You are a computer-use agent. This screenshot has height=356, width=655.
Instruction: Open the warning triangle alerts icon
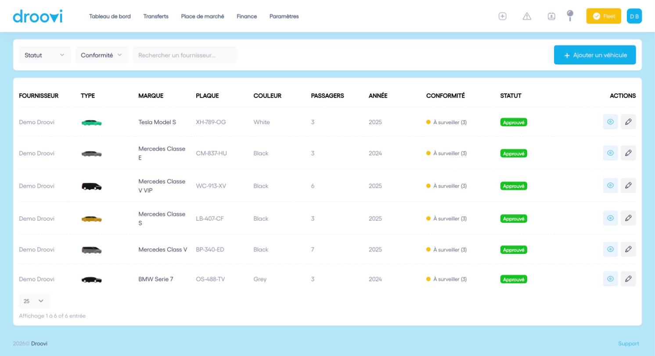(527, 16)
